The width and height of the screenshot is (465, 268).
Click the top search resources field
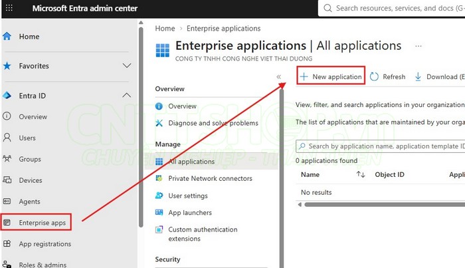391,8
